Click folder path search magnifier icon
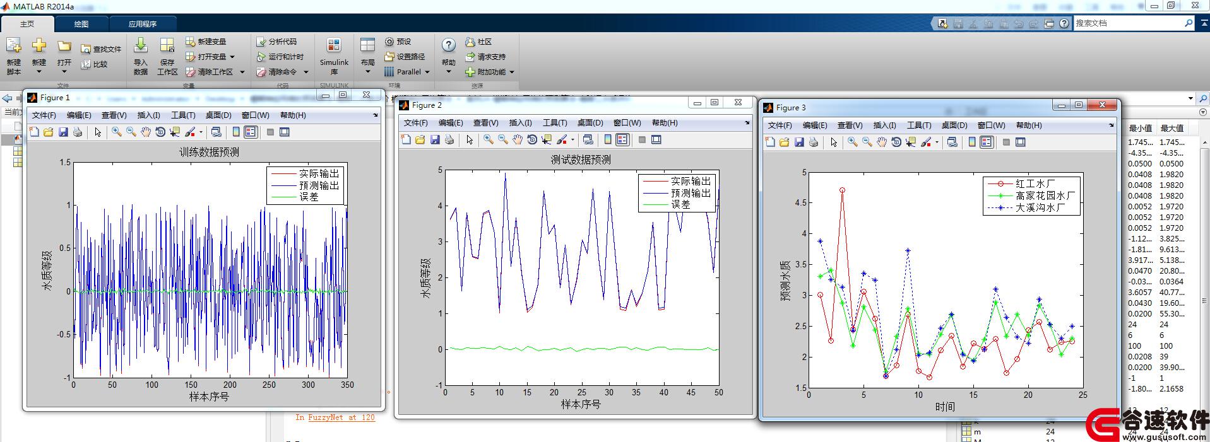This screenshot has width=1210, height=442. [1203, 98]
